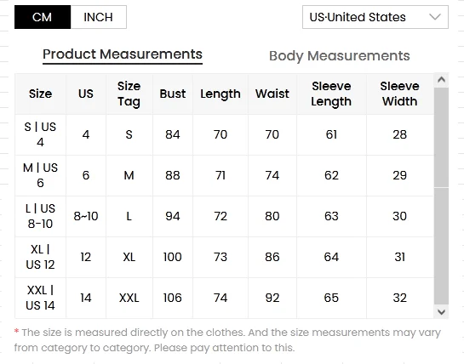Select the Product Measurements tab
Screen dimensions: 464x364
[123, 54]
